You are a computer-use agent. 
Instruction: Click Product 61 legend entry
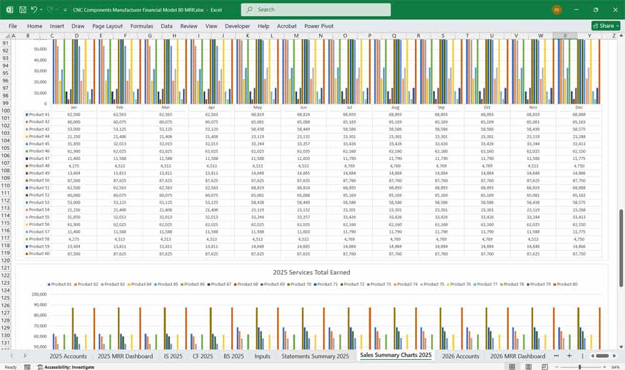[59, 284]
